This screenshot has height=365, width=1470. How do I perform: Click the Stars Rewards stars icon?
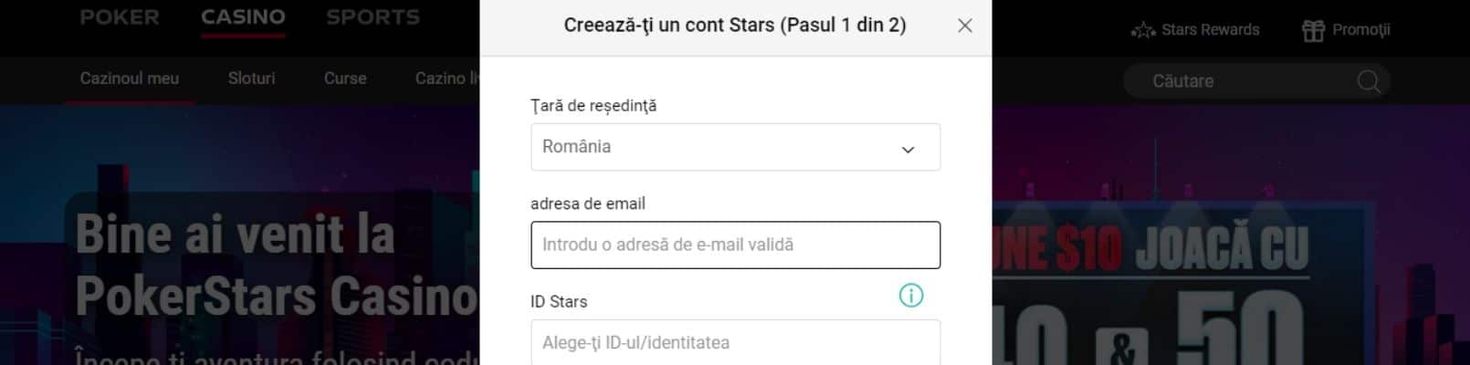click(x=1142, y=30)
